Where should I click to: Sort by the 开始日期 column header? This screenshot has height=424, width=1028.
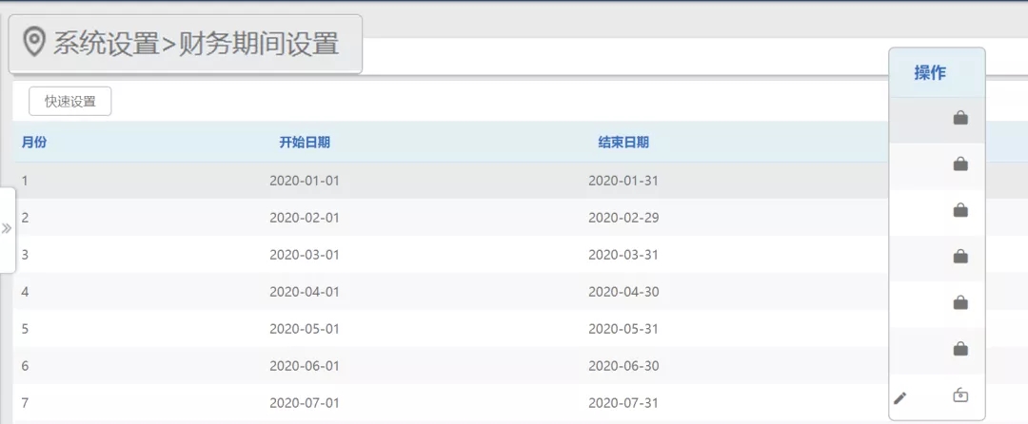tap(305, 143)
